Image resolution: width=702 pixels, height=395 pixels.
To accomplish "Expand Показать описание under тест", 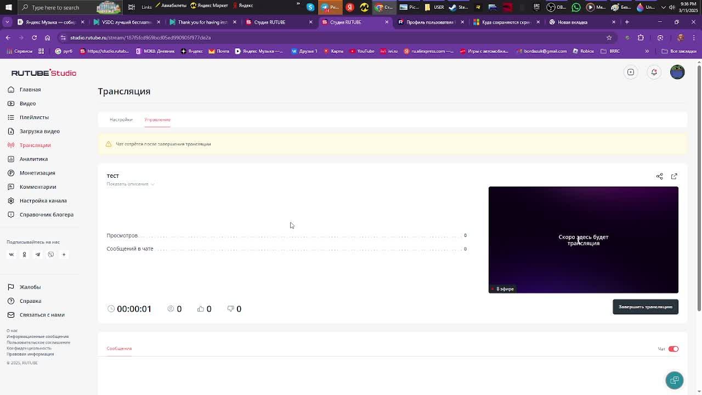I will (131, 184).
